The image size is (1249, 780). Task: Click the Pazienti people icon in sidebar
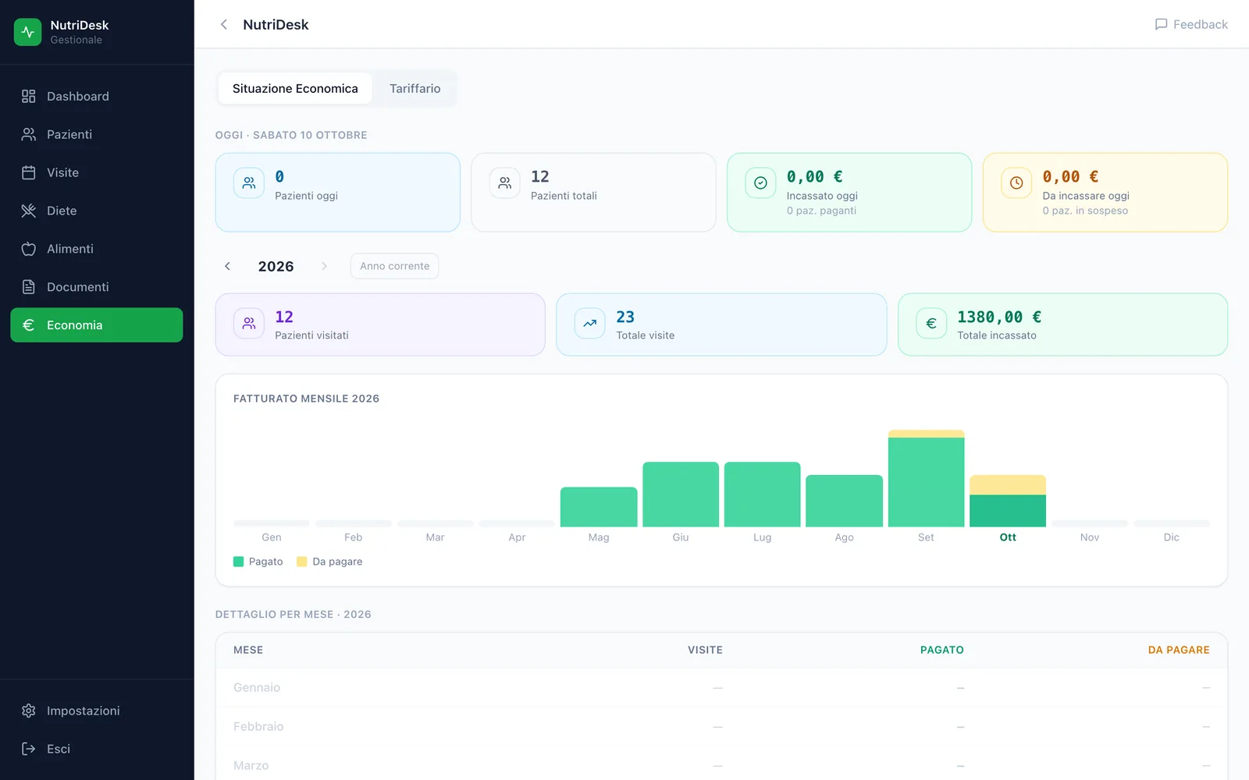(x=29, y=134)
